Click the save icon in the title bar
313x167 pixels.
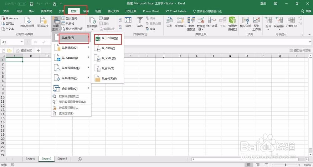(x=32, y=4)
